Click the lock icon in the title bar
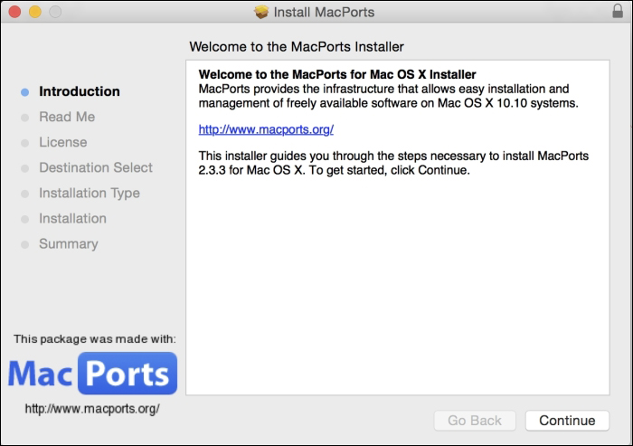Viewport: 633px width, 446px height. 618,11
